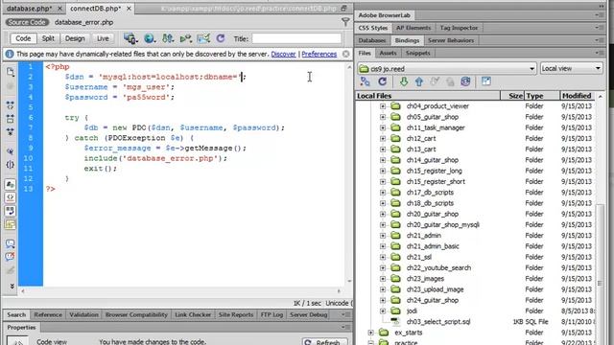Click the Balance Braces coding toolbar icon
The height and width of the screenshot is (345, 614).
point(11,165)
